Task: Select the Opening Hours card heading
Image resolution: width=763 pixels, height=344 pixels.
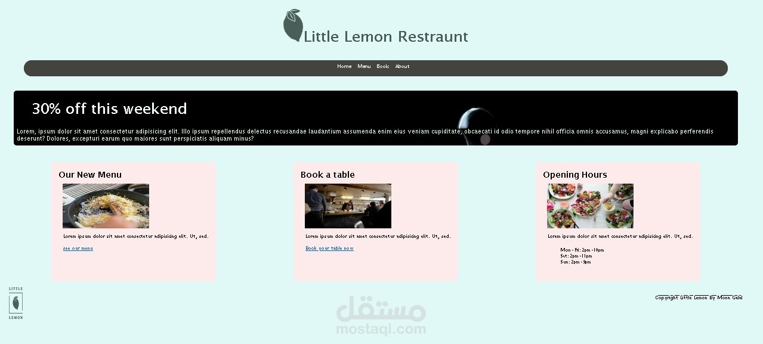Action: click(x=574, y=175)
